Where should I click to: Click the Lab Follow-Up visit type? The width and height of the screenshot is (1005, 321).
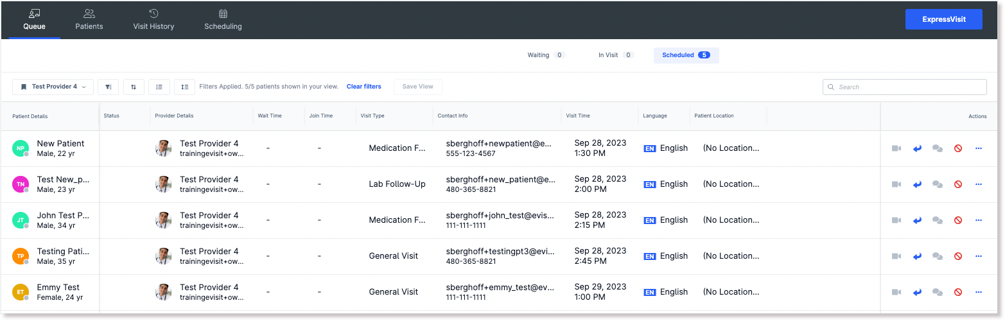tap(397, 184)
